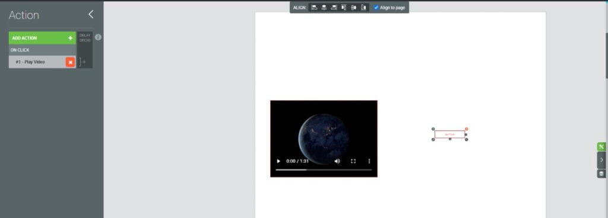Click the orange handle on the selected button

coord(467,129)
